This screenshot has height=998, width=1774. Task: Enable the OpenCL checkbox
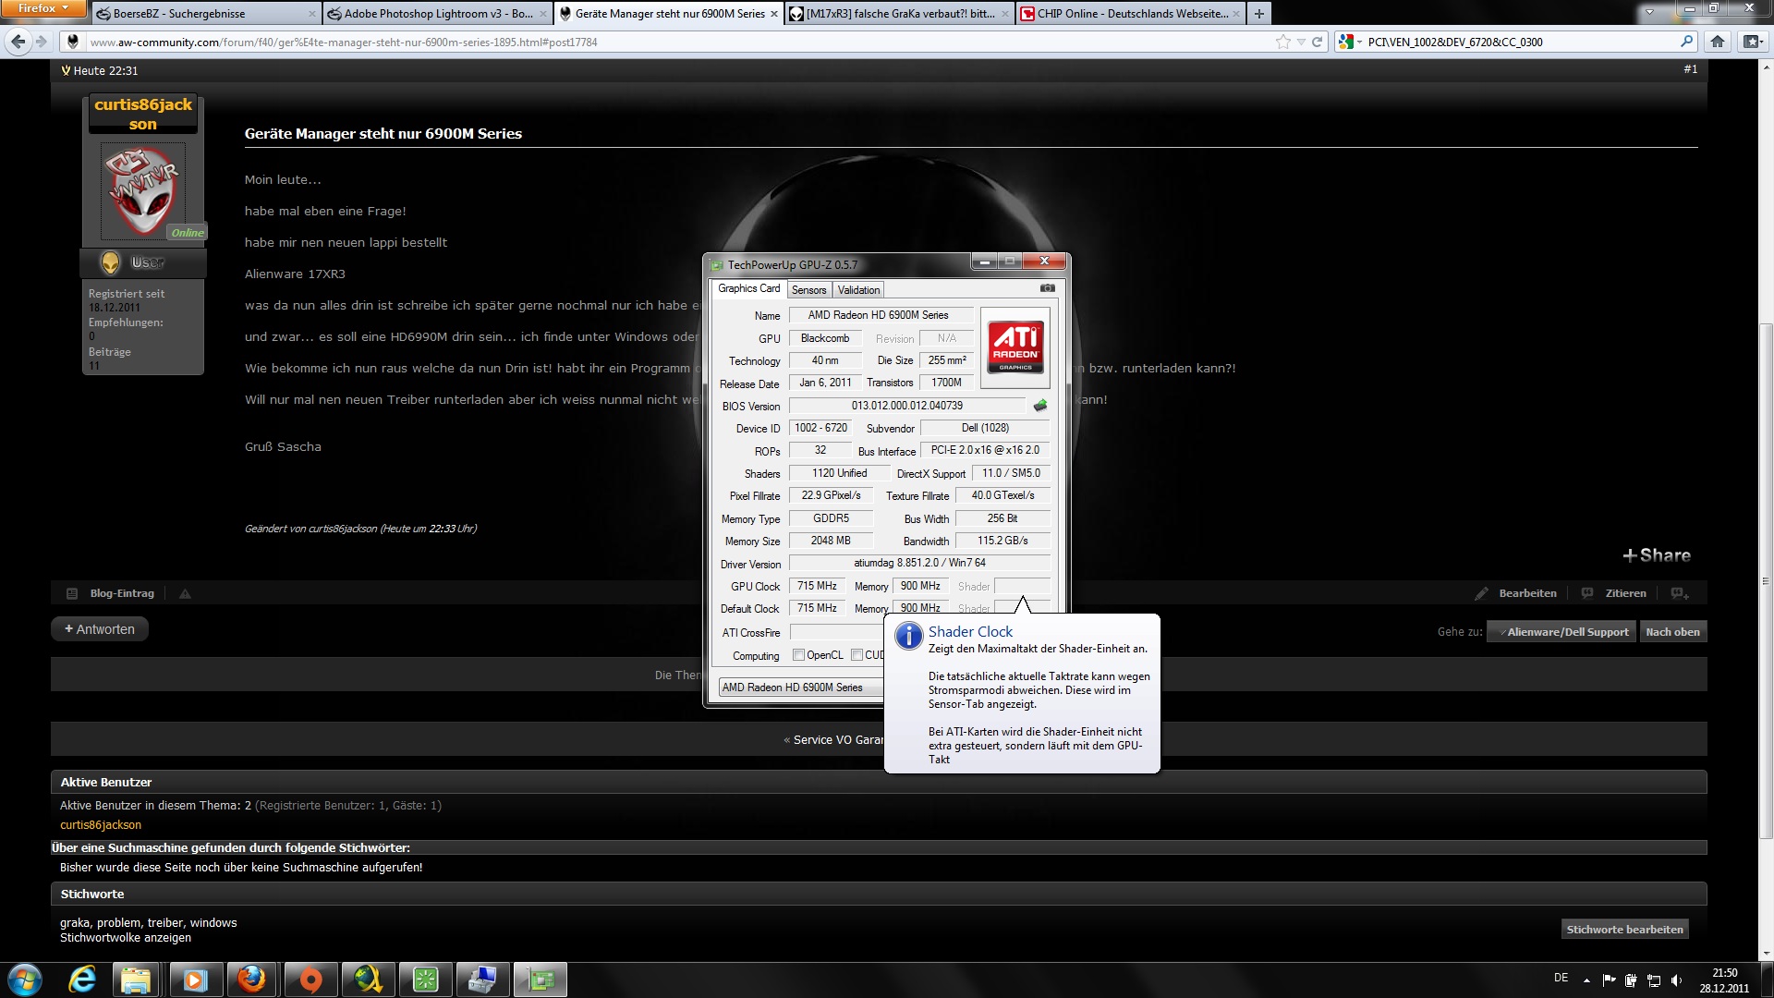798,655
